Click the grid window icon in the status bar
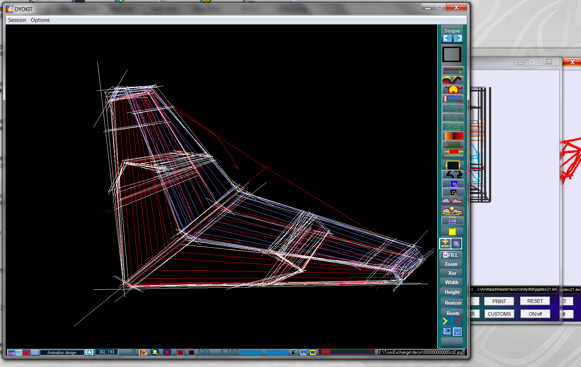This screenshot has height=367, width=581. 303,352
